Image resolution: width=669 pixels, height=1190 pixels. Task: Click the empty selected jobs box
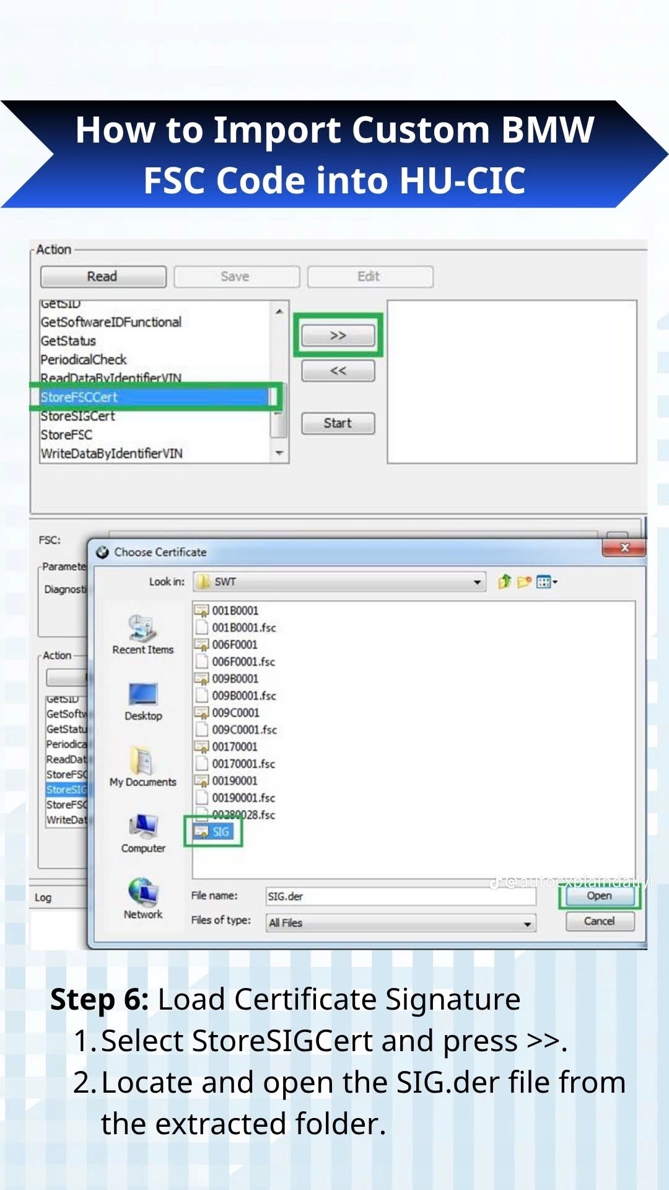pos(512,382)
